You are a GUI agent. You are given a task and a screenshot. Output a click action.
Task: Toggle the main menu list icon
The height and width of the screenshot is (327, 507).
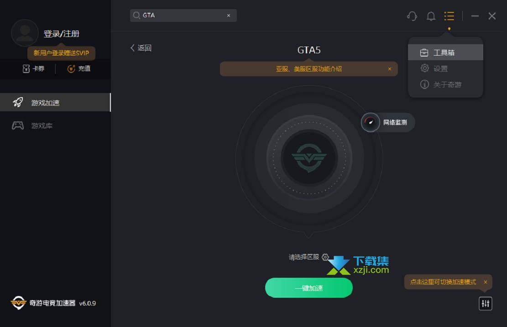449,16
